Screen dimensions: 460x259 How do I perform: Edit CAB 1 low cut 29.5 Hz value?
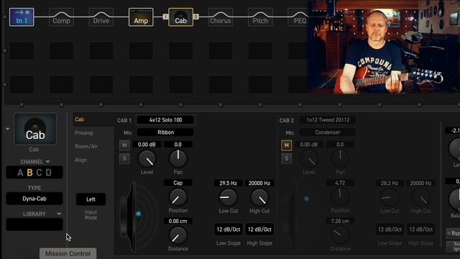(228, 183)
